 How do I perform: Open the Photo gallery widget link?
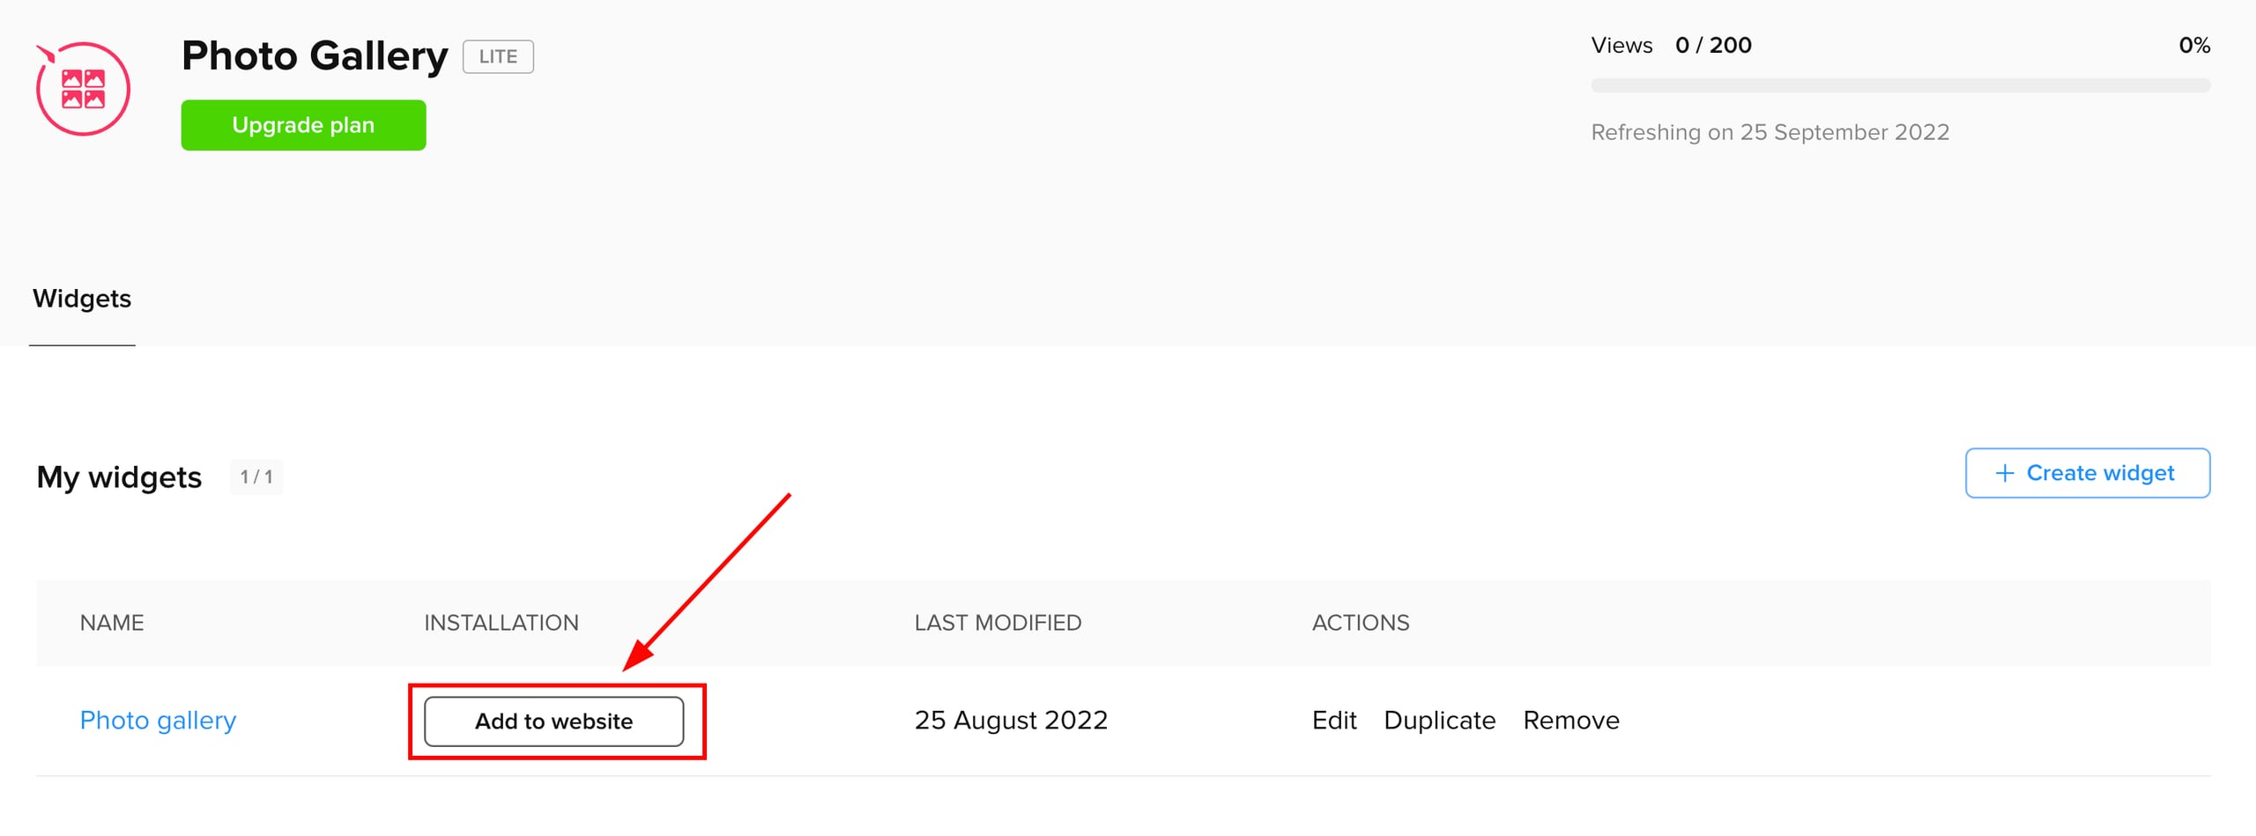click(158, 720)
